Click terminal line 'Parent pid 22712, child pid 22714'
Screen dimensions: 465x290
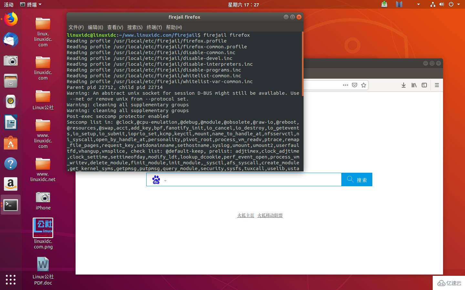[x=115, y=87]
